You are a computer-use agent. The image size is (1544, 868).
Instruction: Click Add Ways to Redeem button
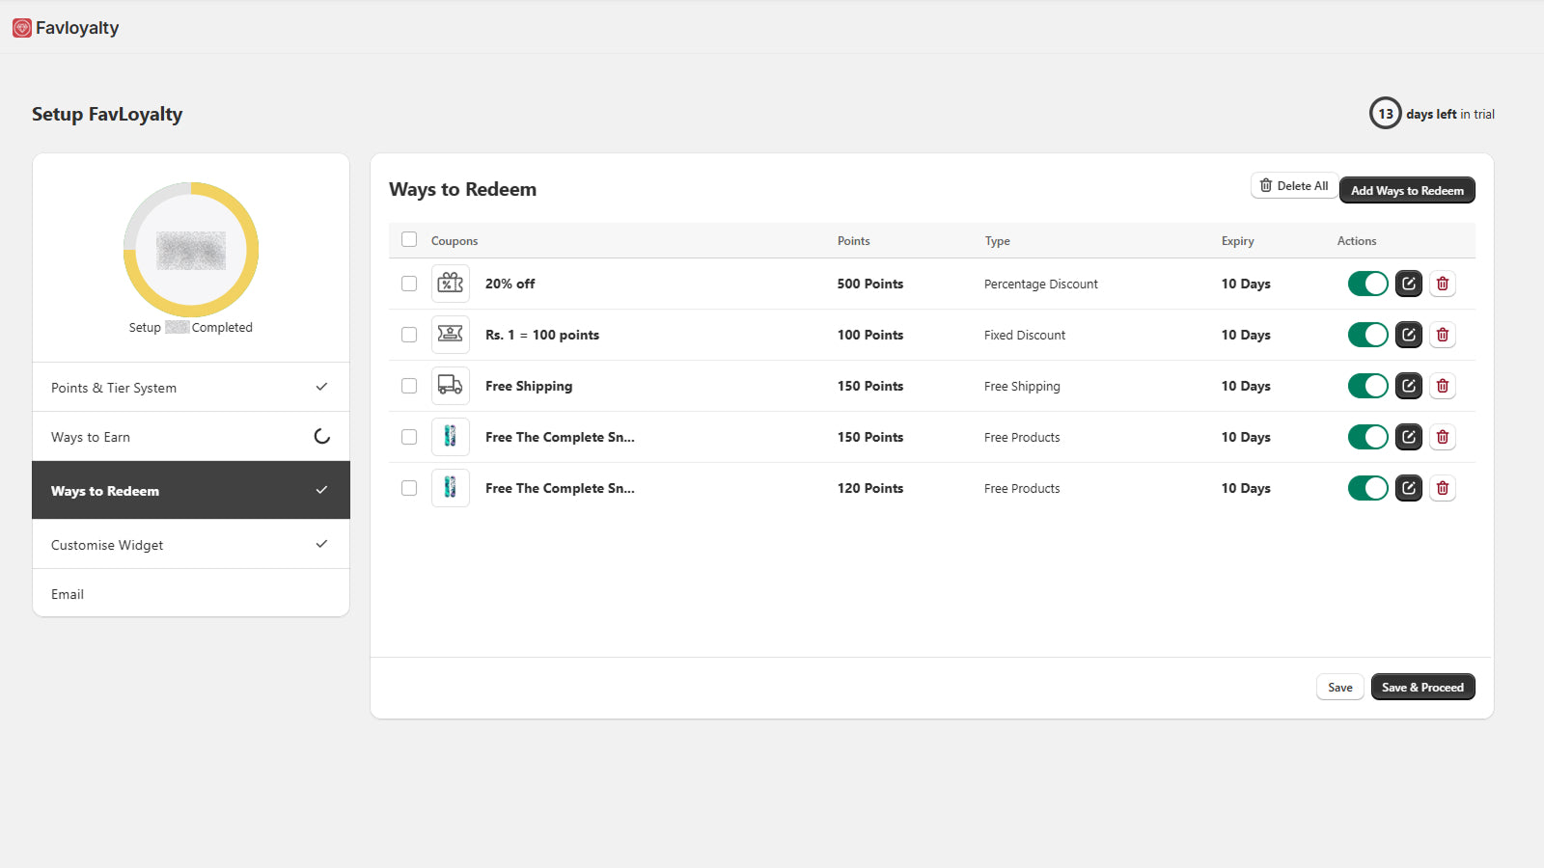point(1407,190)
